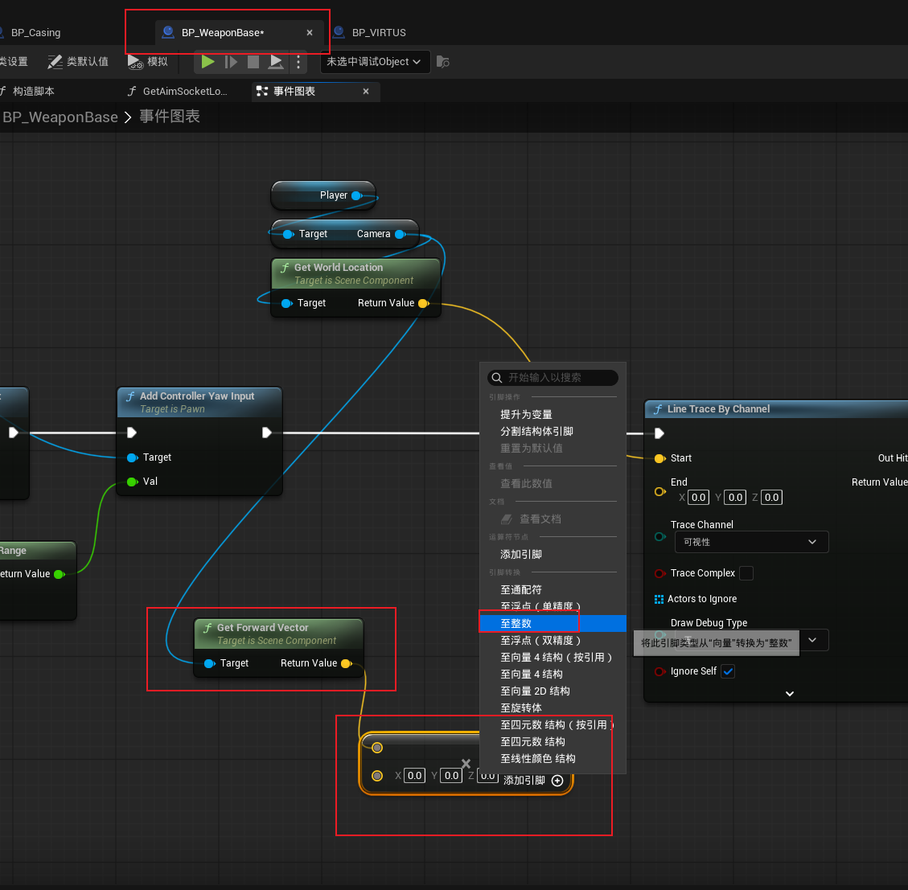The image size is (908, 890).
Task: Choose 提升为变量 from context menu
Action: click(527, 414)
